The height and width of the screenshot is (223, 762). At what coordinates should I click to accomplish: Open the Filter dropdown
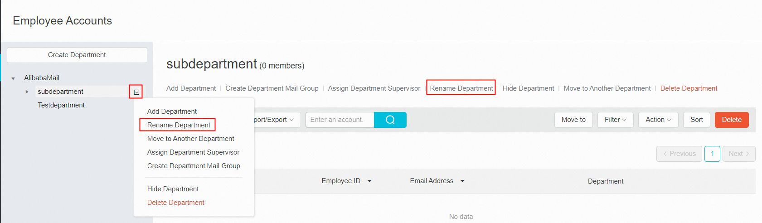[x=615, y=120]
